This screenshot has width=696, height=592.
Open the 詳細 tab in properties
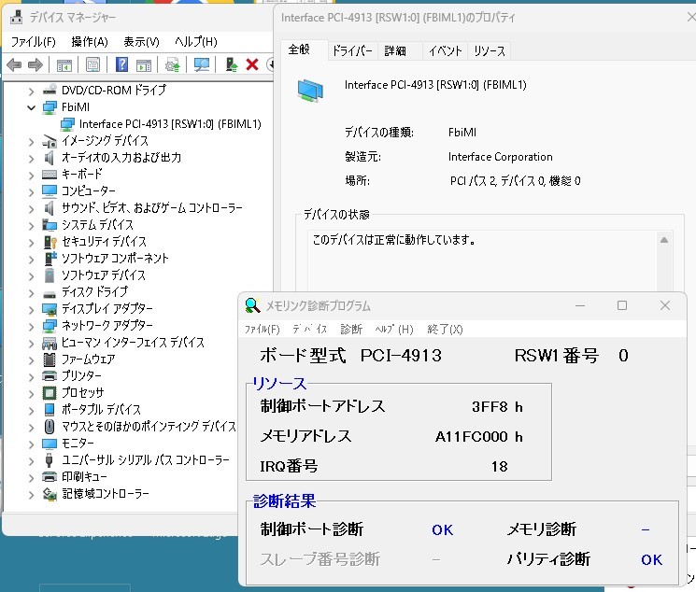pyautogui.click(x=395, y=51)
